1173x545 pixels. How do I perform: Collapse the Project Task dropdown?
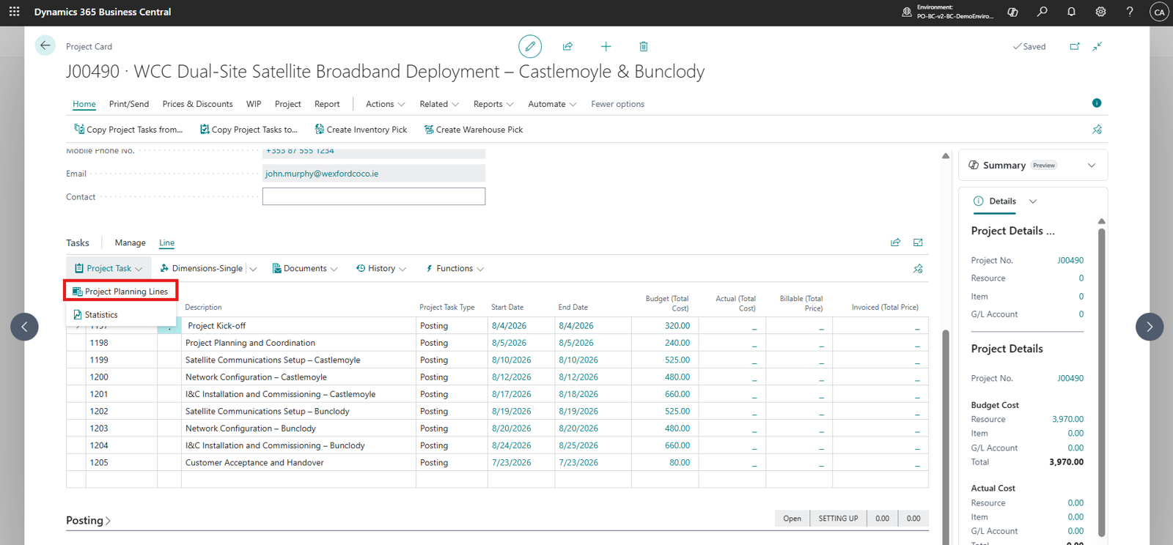click(109, 269)
